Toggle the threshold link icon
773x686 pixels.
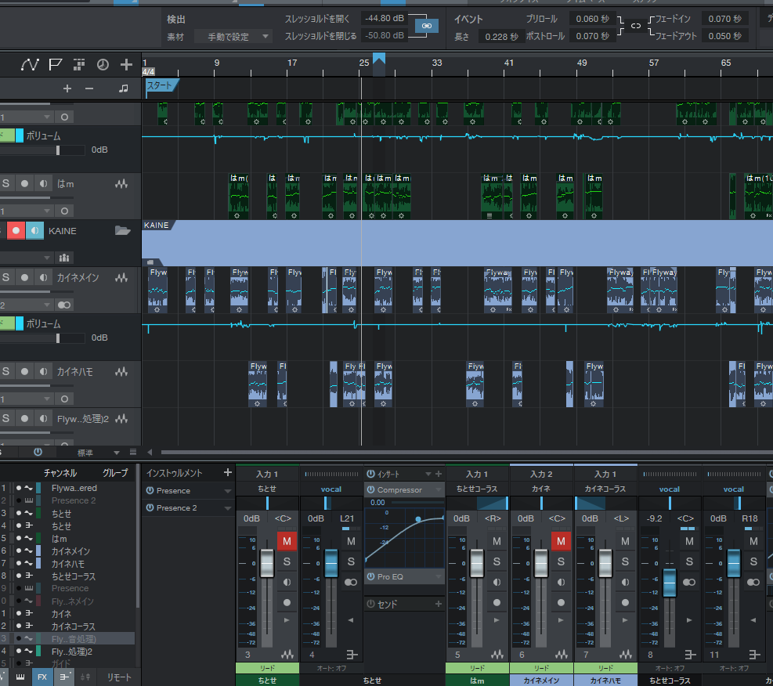tap(426, 26)
